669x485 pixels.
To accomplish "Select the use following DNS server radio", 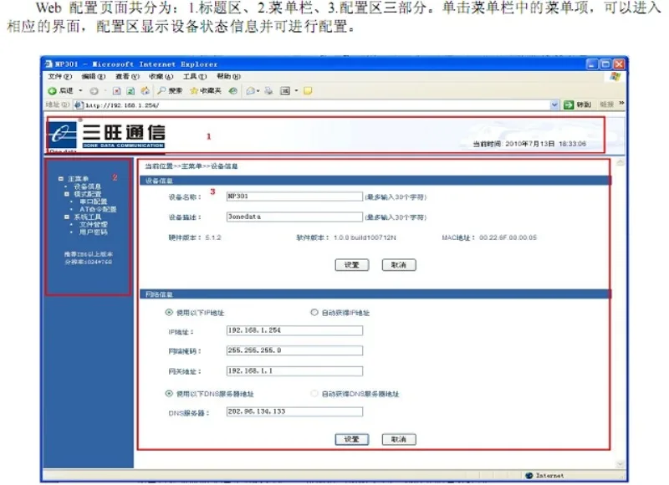I will point(169,393).
